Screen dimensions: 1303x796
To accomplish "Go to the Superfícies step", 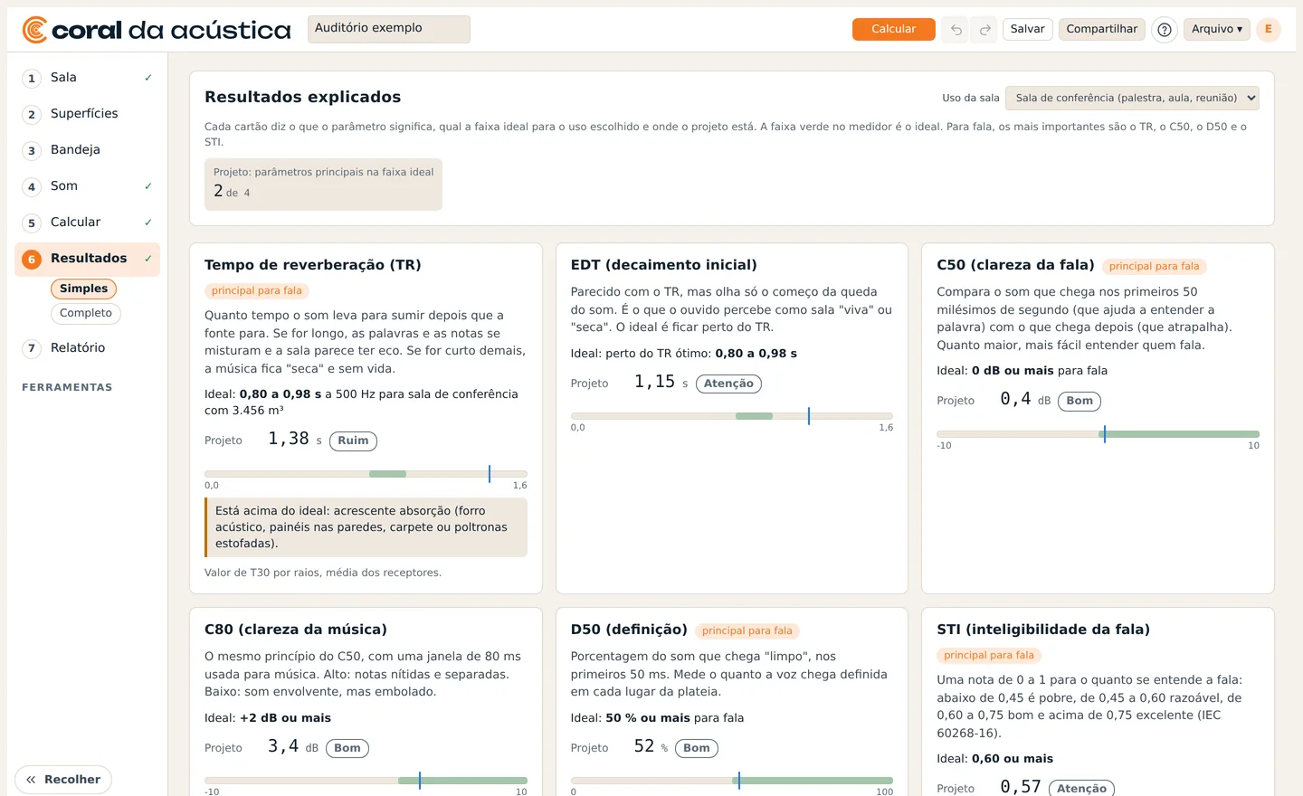I will coord(87,114).
